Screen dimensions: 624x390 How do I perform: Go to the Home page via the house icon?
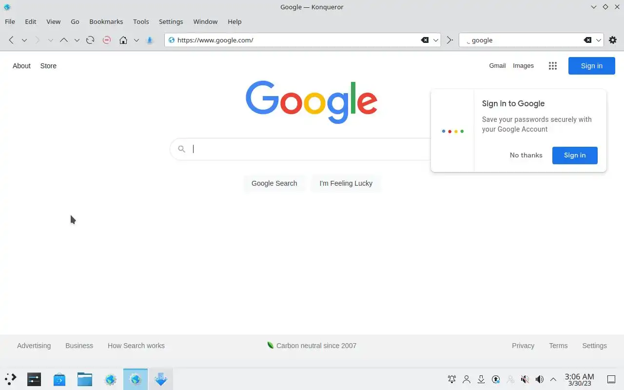point(123,40)
